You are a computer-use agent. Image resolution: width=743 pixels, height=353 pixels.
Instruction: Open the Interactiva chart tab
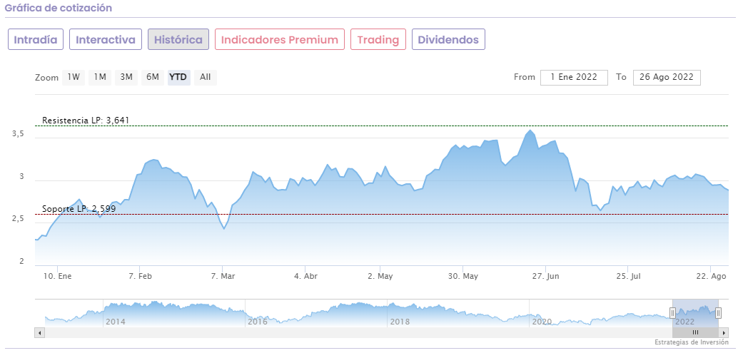click(106, 39)
